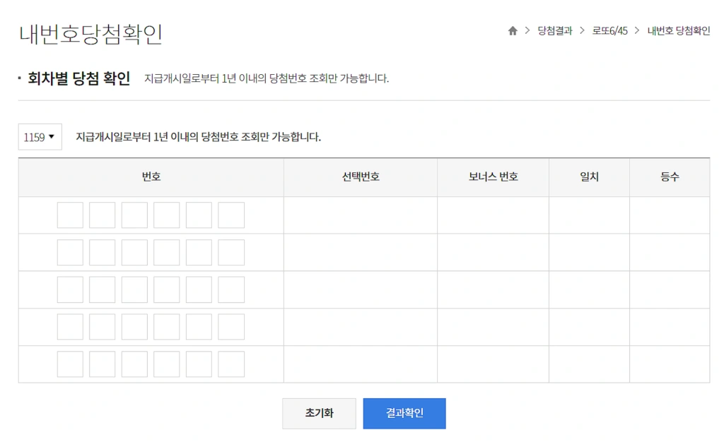Select the first input box in the second row
Viewport: 724px width, 442px height.
(x=70, y=252)
